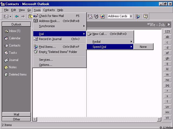Click the Forward arrow toolbar icon

[23, 16]
